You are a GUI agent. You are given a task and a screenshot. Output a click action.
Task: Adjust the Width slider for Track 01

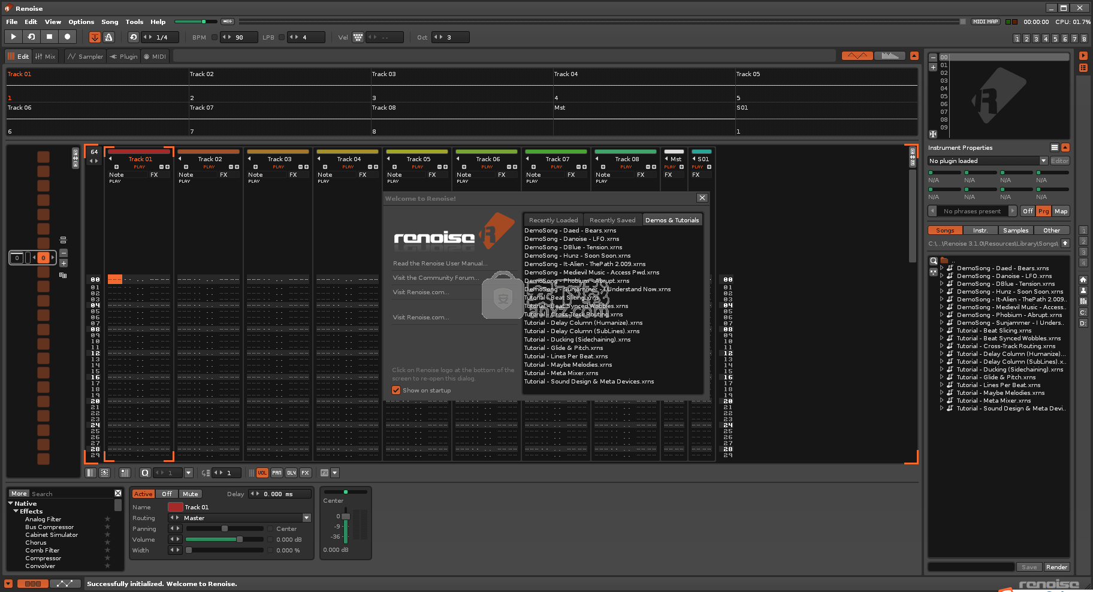(224, 550)
